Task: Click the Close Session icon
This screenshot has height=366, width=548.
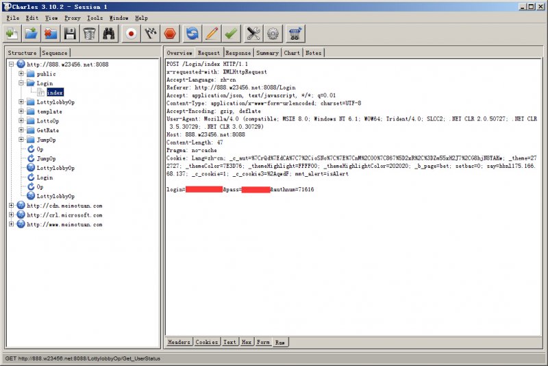Action: [51, 34]
